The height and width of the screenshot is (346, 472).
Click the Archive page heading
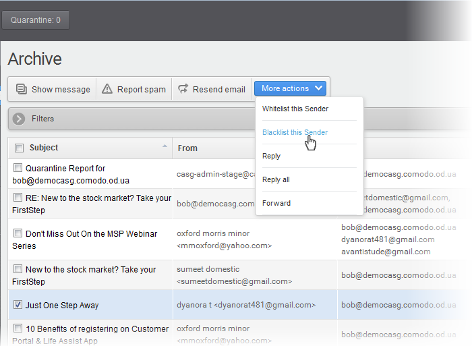coord(34,59)
